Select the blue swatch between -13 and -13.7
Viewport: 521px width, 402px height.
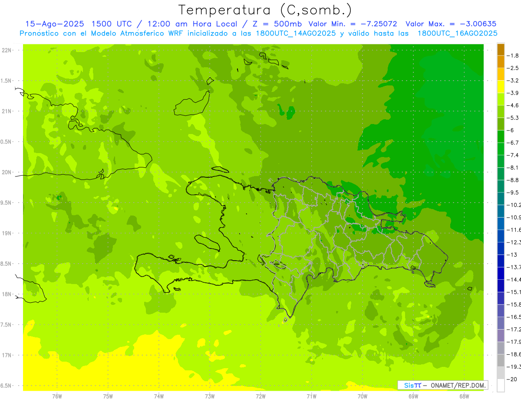tap(501, 261)
